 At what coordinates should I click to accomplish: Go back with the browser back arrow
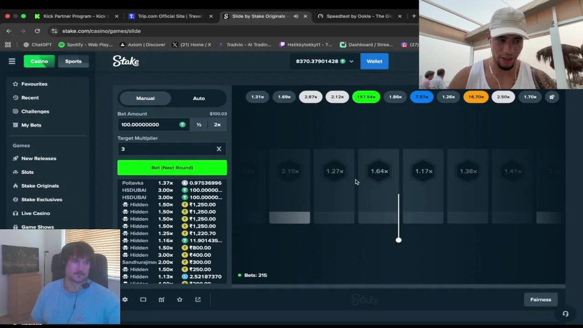(x=9, y=31)
